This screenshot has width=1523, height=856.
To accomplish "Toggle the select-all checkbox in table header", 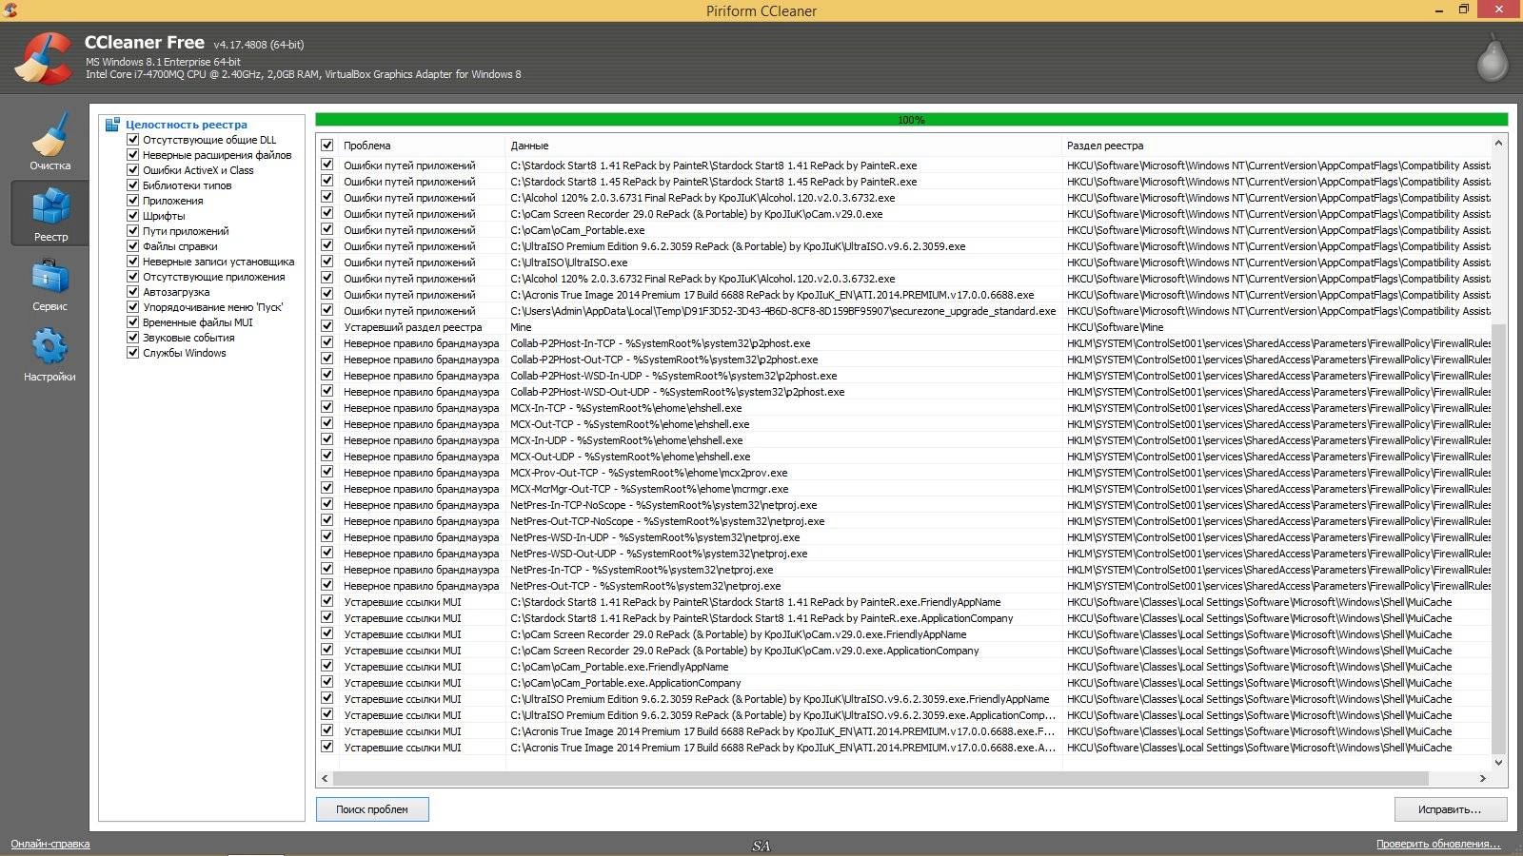I will pos(327,146).
